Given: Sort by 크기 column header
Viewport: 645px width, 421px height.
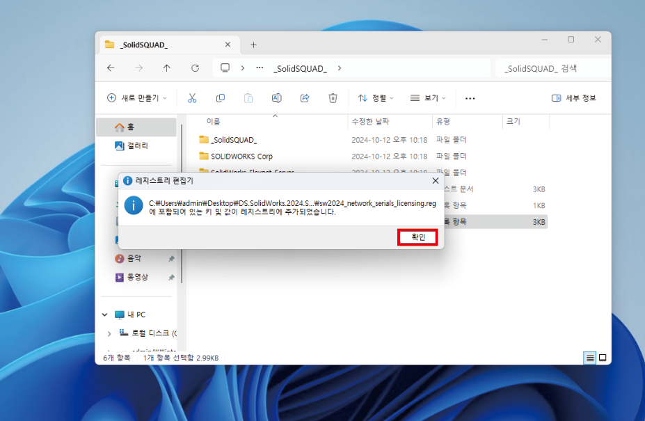Looking at the screenshot, I should tap(513, 121).
